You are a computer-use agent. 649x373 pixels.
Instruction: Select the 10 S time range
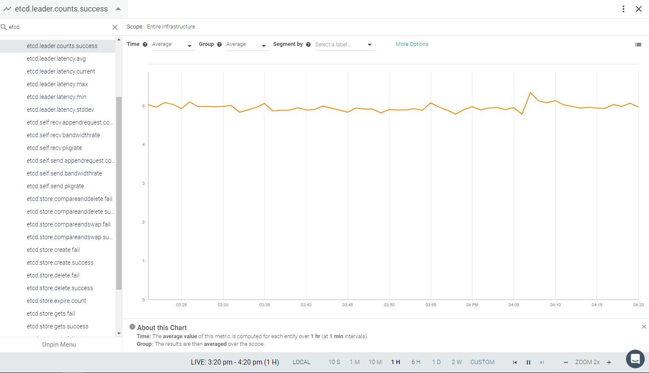click(x=335, y=362)
